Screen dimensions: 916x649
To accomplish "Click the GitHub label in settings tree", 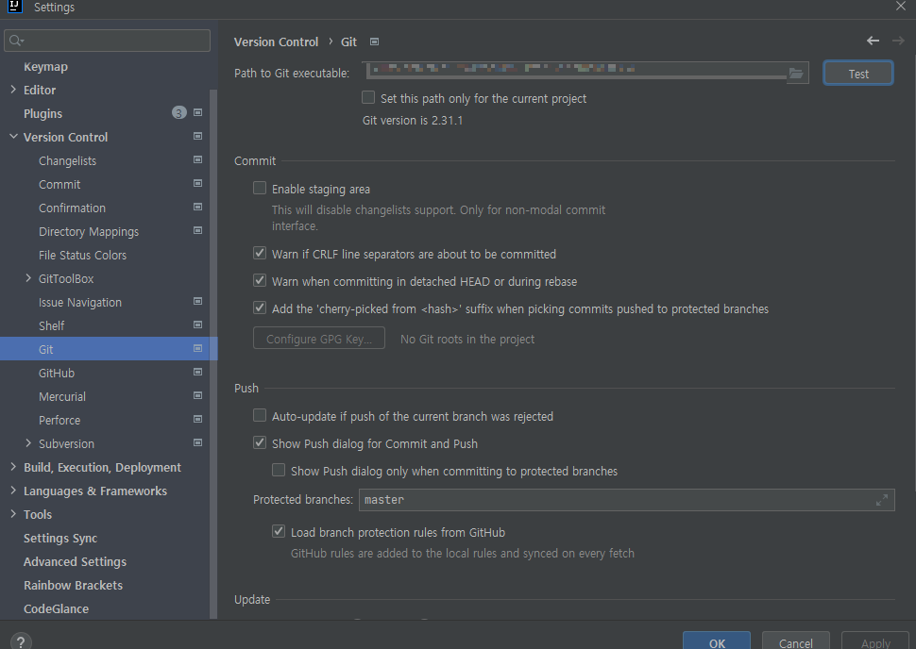I will [x=57, y=373].
